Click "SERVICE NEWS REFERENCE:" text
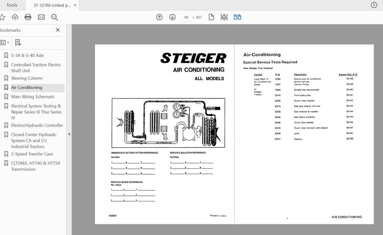This screenshot has width=383, height=235. (127, 182)
